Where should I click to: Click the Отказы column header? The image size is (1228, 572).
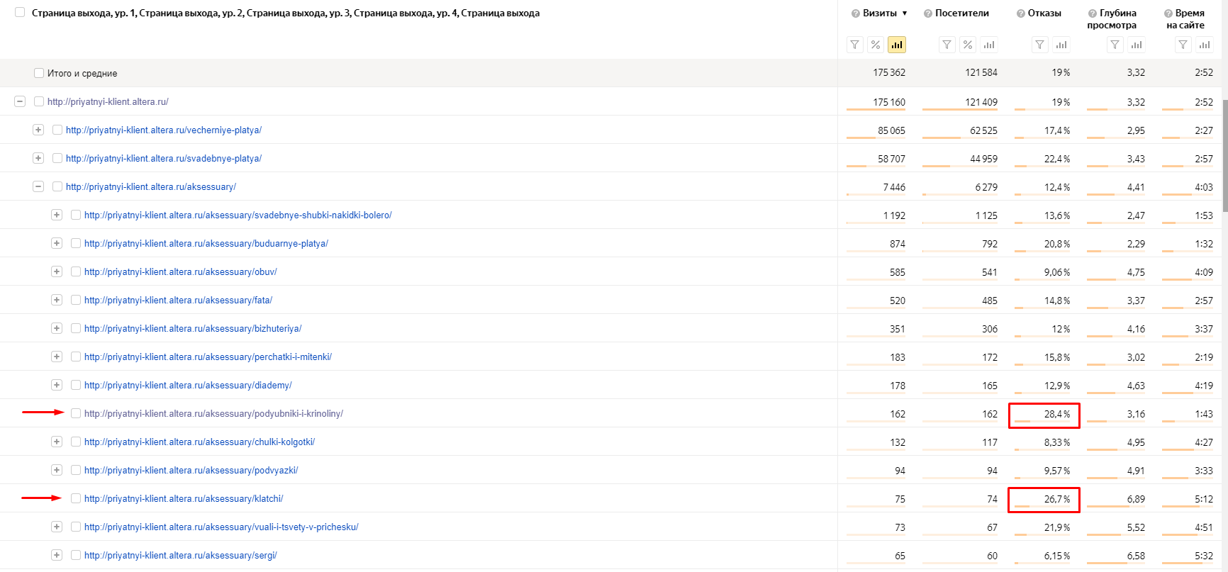[x=1044, y=13]
